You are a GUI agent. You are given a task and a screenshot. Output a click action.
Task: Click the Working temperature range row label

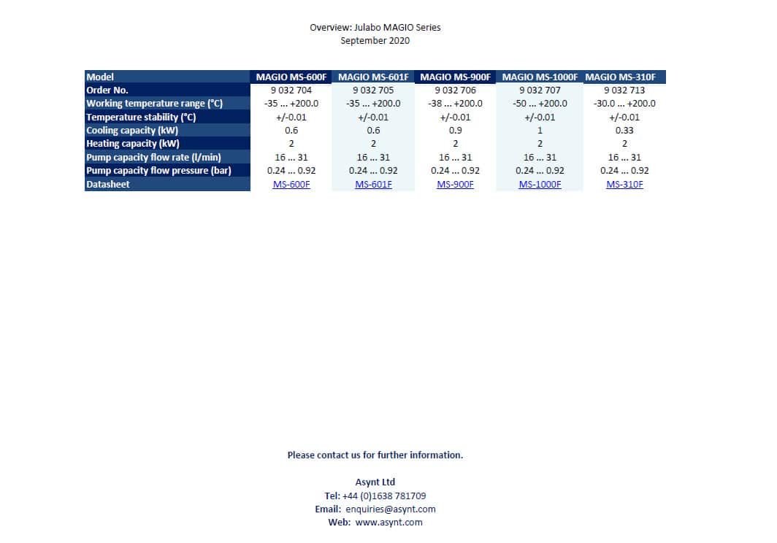pyautogui.click(x=167, y=104)
